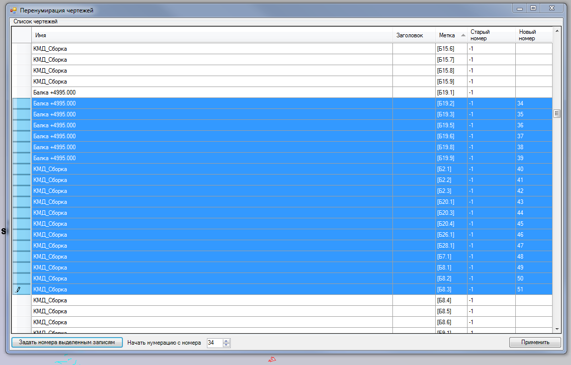Click 'Задать номера выделенным записям' button
This screenshot has height=365, width=571.
(x=67, y=342)
